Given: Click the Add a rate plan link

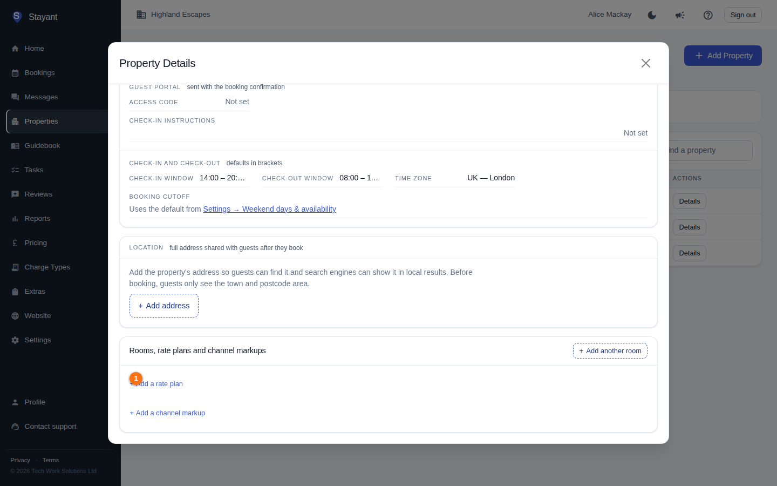Looking at the screenshot, I should (x=156, y=384).
